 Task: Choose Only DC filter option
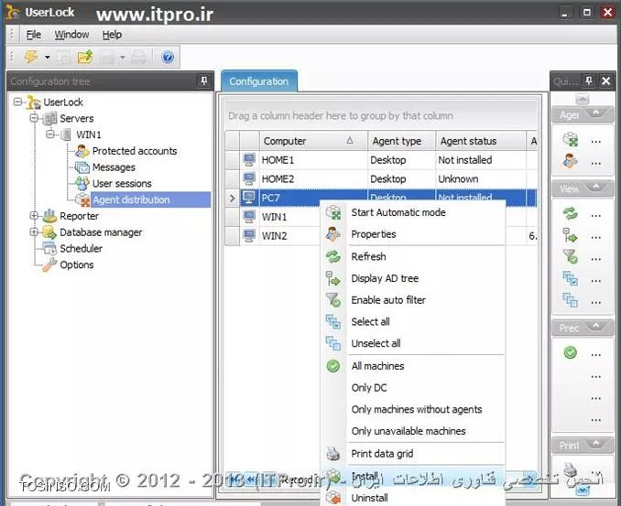pyautogui.click(x=413, y=388)
